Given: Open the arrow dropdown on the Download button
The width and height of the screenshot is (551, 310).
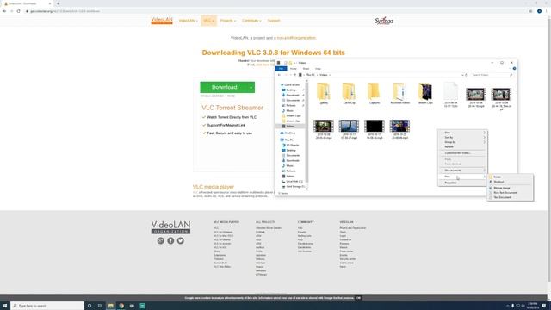Looking at the screenshot, I should 251,87.
